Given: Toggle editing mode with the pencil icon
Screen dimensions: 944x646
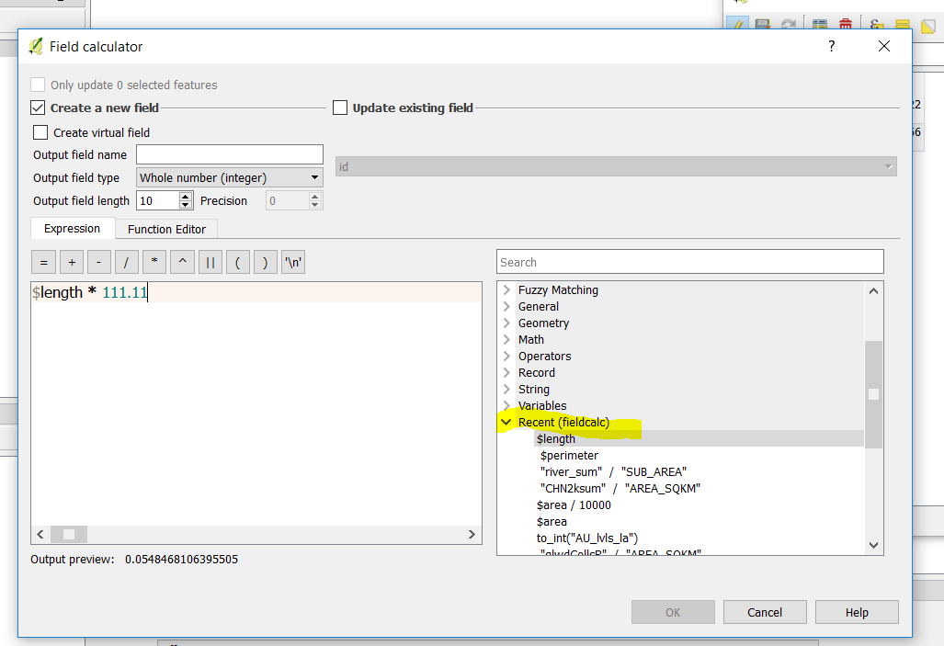Looking at the screenshot, I should point(737,23).
